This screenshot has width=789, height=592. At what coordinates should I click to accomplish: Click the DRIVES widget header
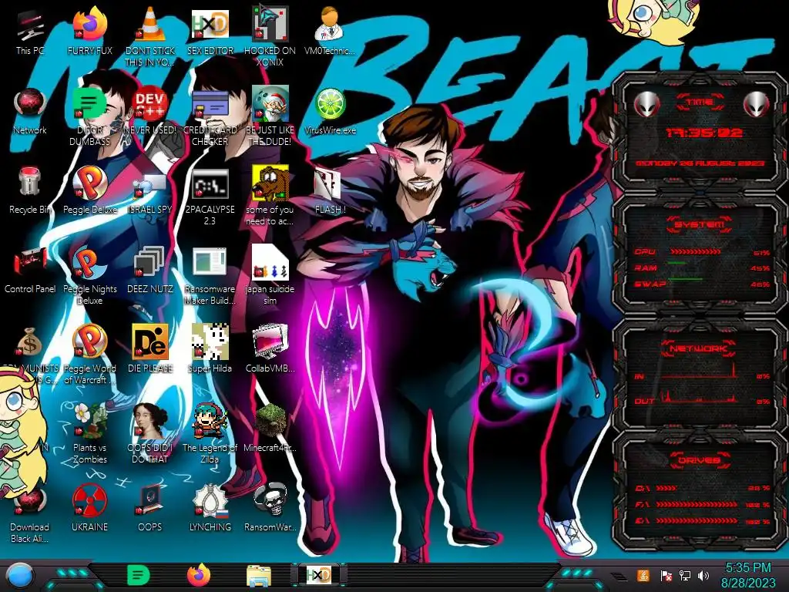(x=698, y=460)
